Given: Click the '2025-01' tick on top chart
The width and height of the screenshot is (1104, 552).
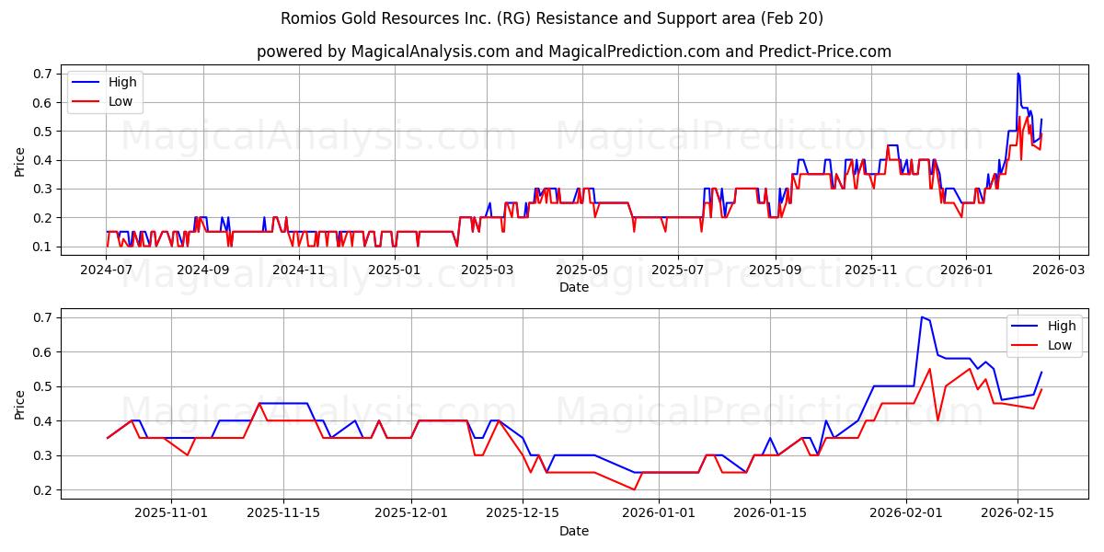Looking at the screenshot, I should click(x=393, y=270).
